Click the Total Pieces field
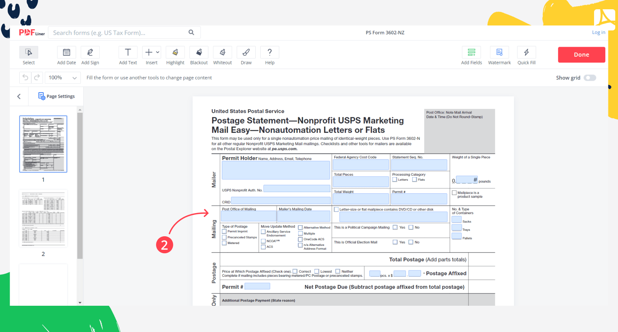The width and height of the screenshot is (618, 332). pos(361,182)
